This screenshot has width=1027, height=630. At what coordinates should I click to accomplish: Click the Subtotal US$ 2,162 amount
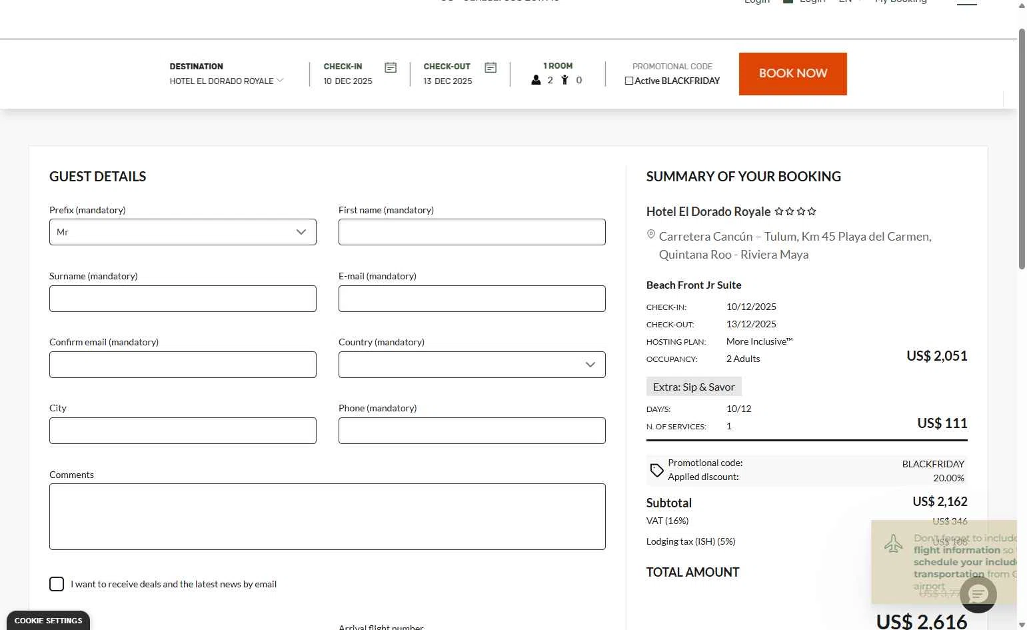pyautogui.click(x=940, y=501)
